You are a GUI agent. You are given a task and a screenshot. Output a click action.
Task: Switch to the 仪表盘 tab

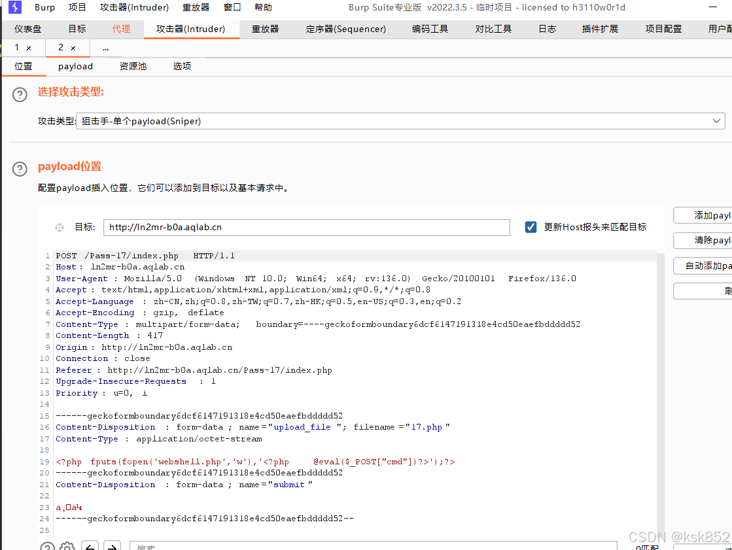[28, 29]
